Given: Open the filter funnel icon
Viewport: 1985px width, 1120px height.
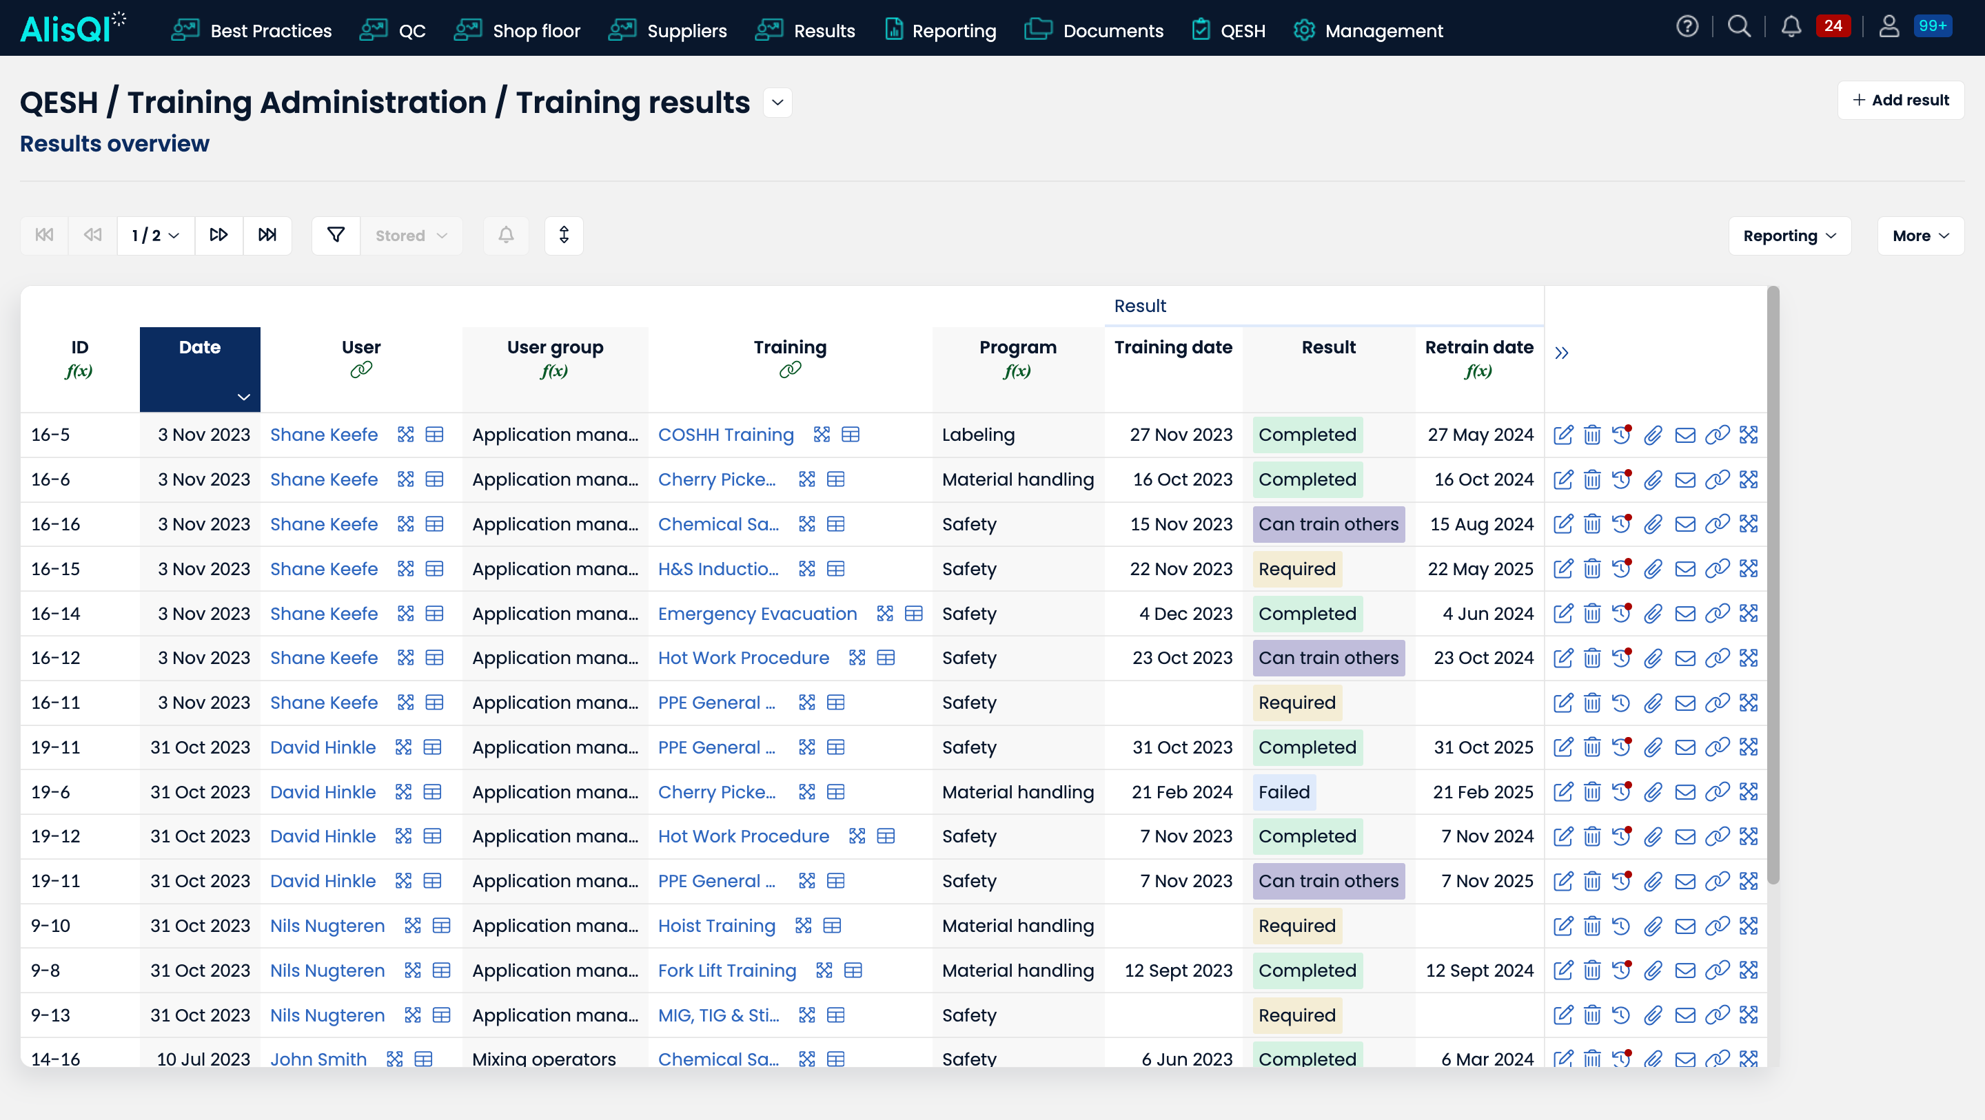Looking at the screenshot, I should click(x=336, y=235).
